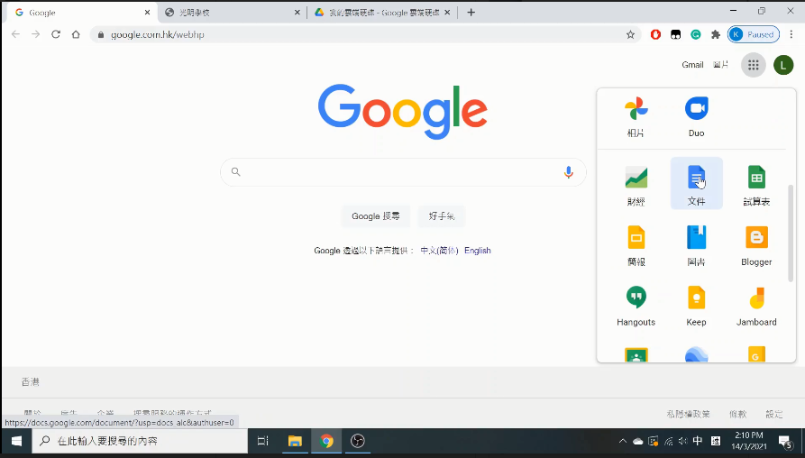
Task: Close the 光明學校 tab
Action: (297, 13)
